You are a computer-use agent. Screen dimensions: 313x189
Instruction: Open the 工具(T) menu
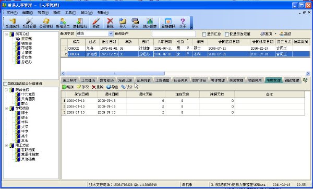[x=70, y=13]
